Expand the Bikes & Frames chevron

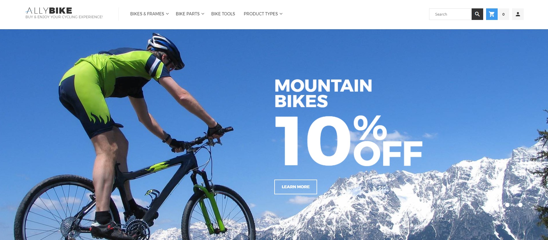(167, 14)
